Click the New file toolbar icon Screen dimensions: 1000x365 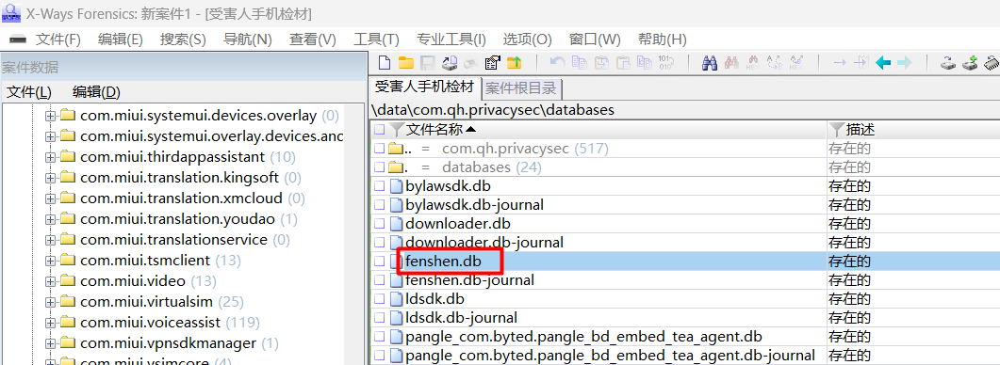point(385,62)
